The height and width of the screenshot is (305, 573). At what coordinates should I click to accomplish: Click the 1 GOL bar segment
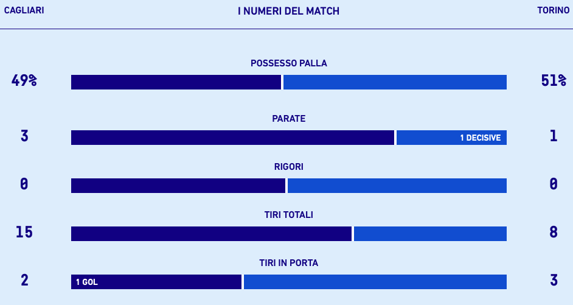click(x=156, y=282)
